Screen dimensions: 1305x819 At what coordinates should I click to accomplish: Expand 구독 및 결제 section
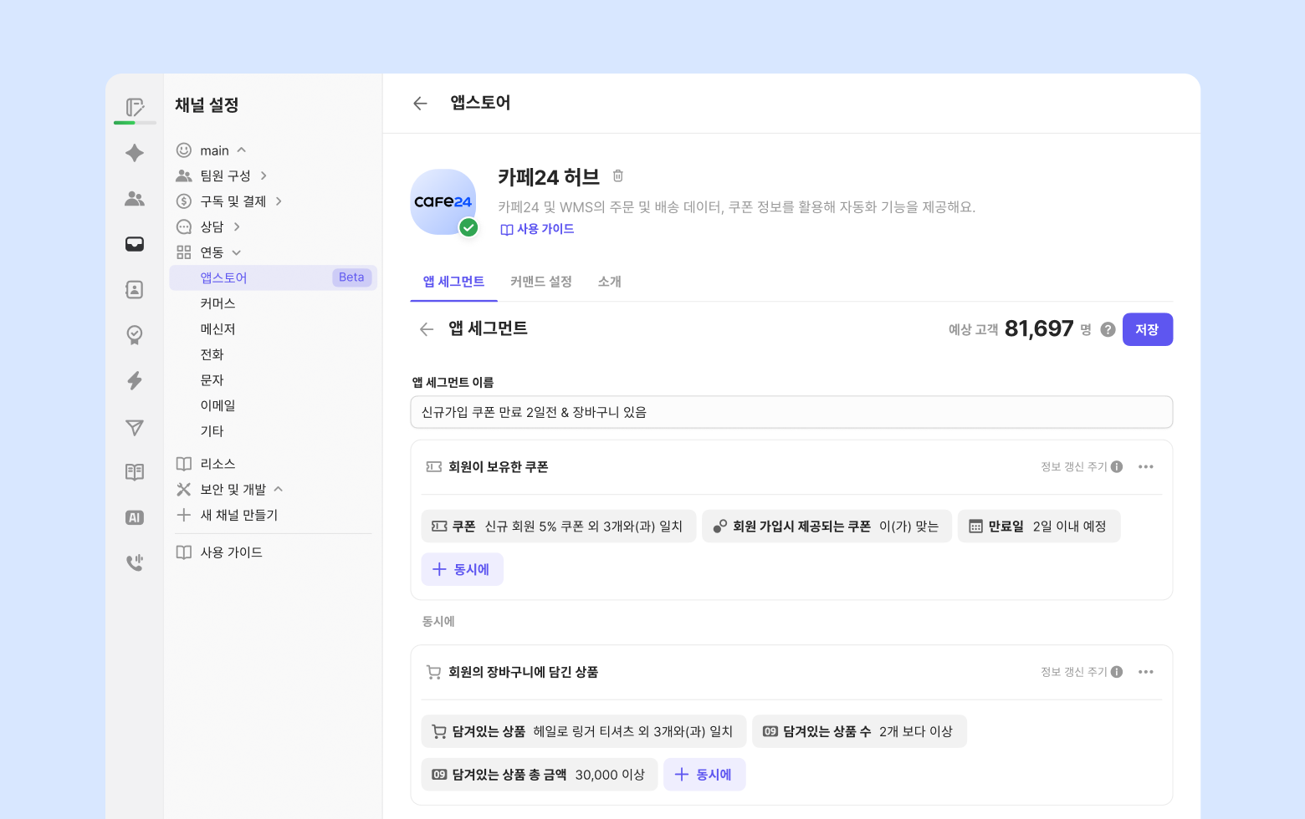(279, 201)
